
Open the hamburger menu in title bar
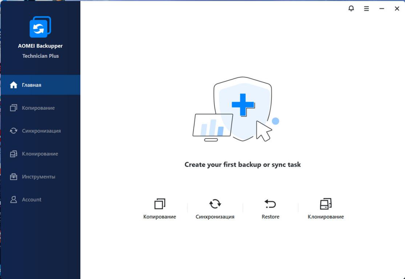[x=366, y=9]
